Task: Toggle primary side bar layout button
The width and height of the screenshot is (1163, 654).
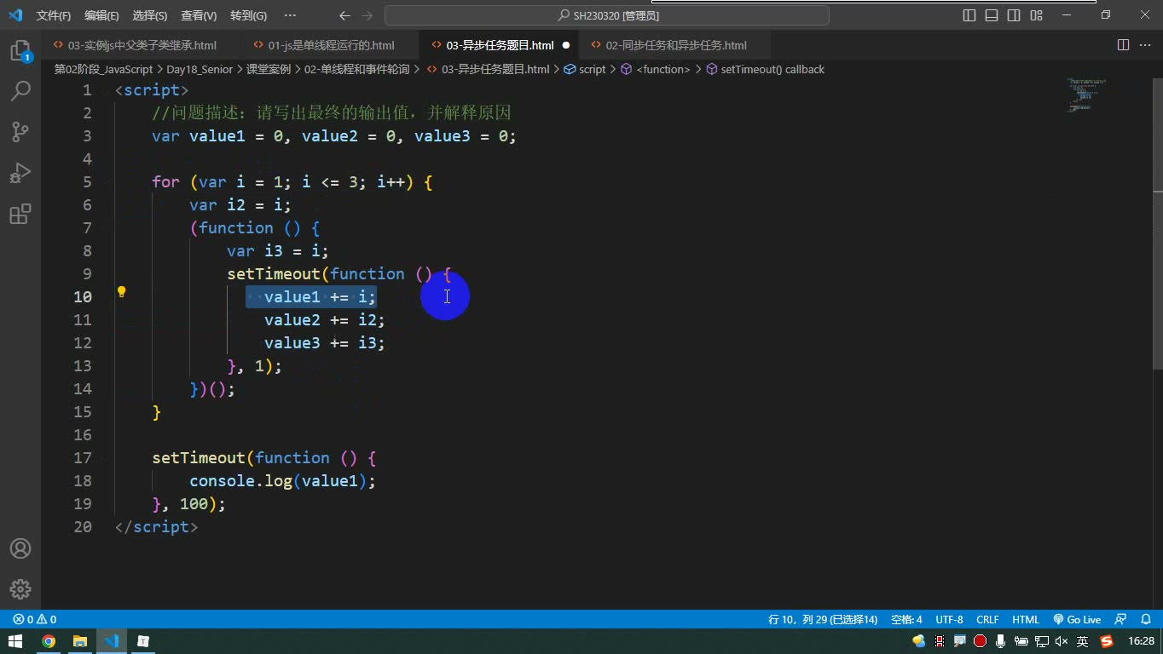Action: (969, 15)
